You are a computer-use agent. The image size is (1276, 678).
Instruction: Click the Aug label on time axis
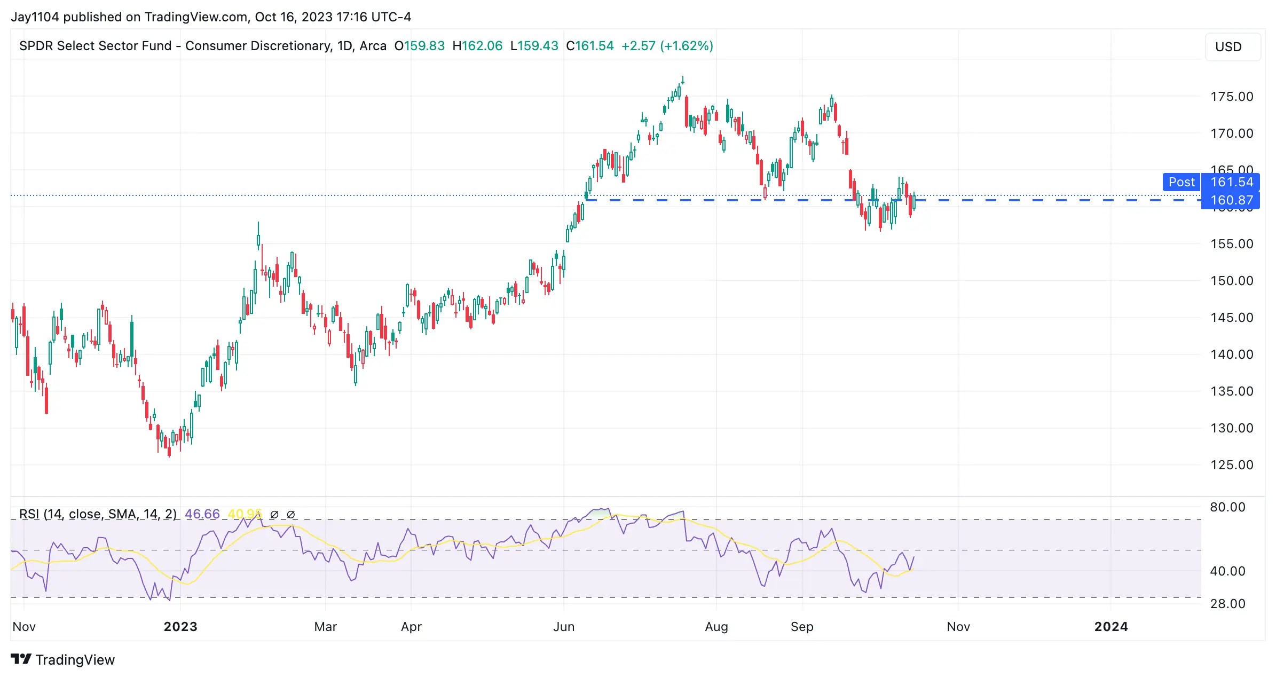(x=716, y=627)
